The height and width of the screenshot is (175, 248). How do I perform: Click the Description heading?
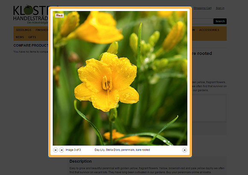tap(80, 161)
